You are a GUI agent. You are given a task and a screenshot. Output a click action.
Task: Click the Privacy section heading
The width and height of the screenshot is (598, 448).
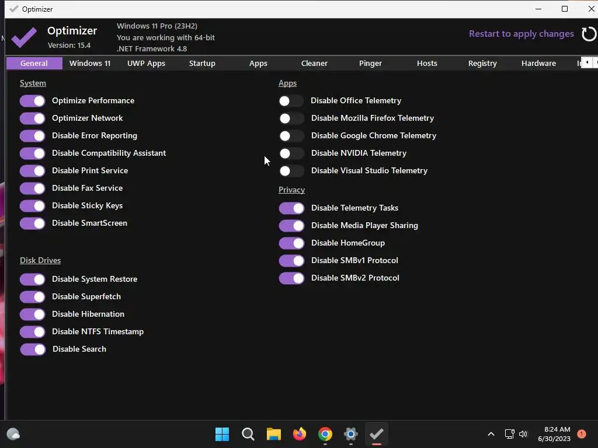click(292, 190)
